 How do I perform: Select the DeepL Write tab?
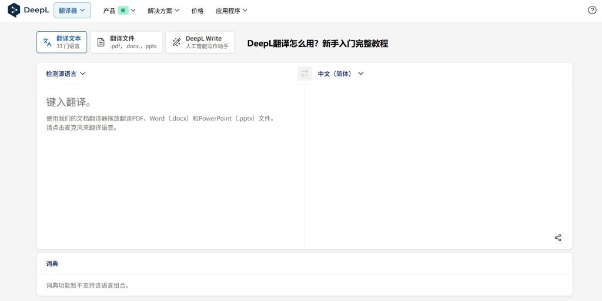pyautogui.click(x=200, y=42)
